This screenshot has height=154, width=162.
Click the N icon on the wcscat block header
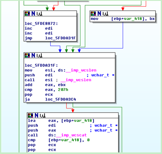(x=37, y=115)
